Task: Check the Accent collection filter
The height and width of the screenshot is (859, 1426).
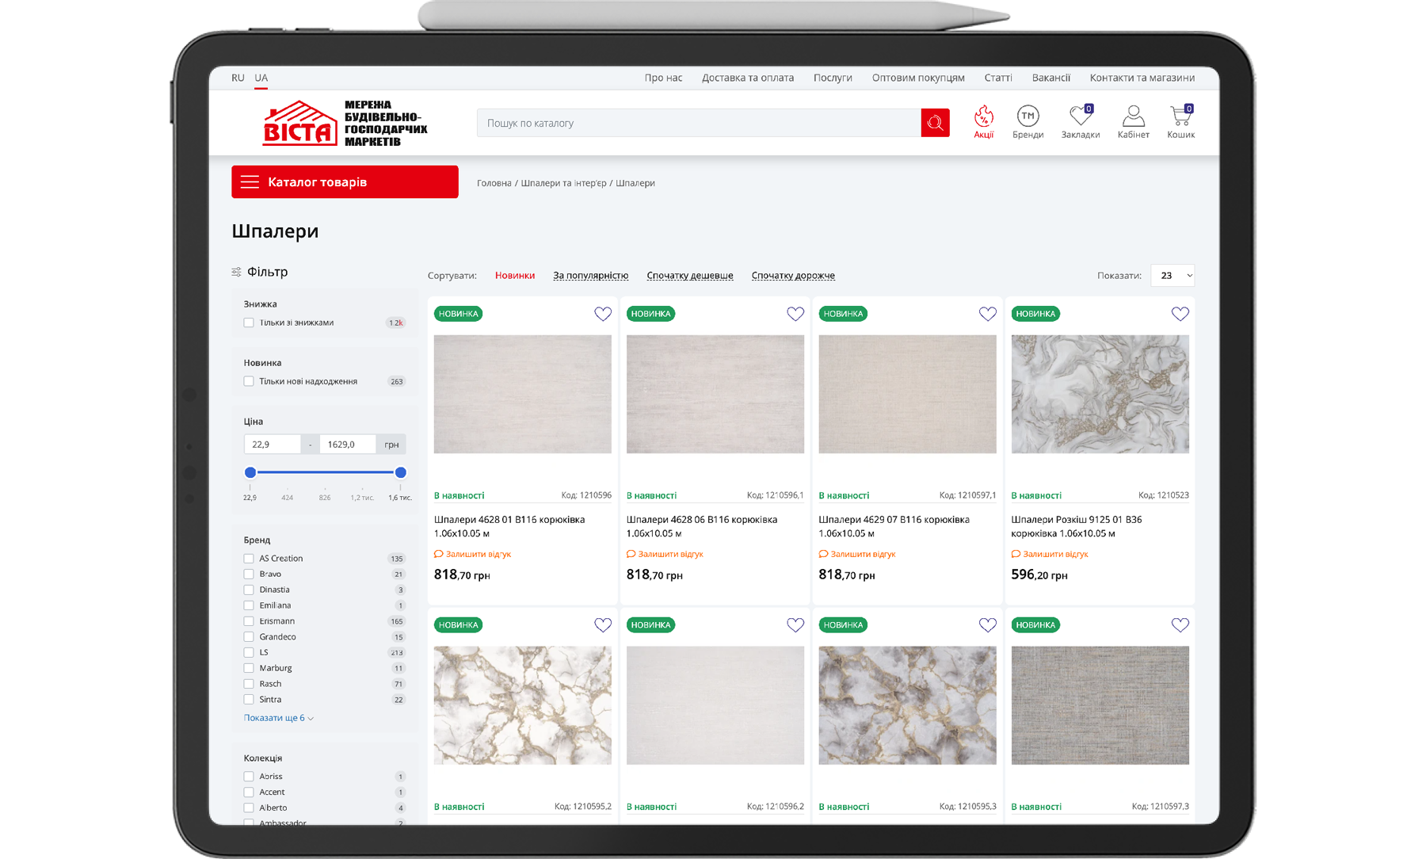Action: [249, 792]
